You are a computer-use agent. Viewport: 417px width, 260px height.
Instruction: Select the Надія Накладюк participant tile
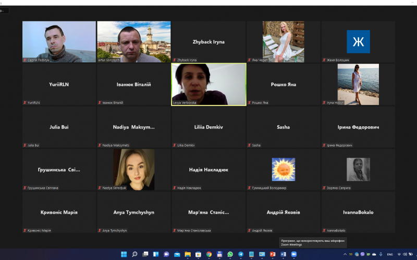(209, 170)
